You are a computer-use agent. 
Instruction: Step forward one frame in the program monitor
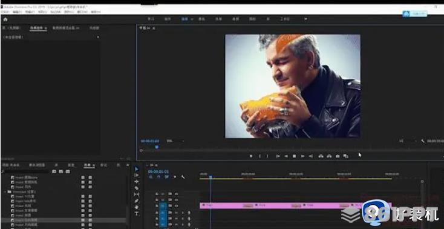302,156
